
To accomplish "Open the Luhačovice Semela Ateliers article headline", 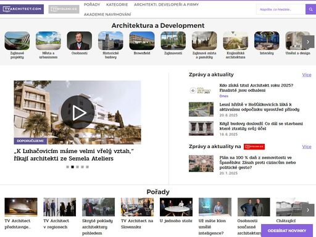I will 73,155.
